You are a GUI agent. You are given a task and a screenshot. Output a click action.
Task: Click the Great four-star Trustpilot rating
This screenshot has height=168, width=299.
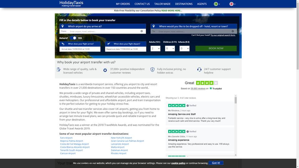pos(207,83)
